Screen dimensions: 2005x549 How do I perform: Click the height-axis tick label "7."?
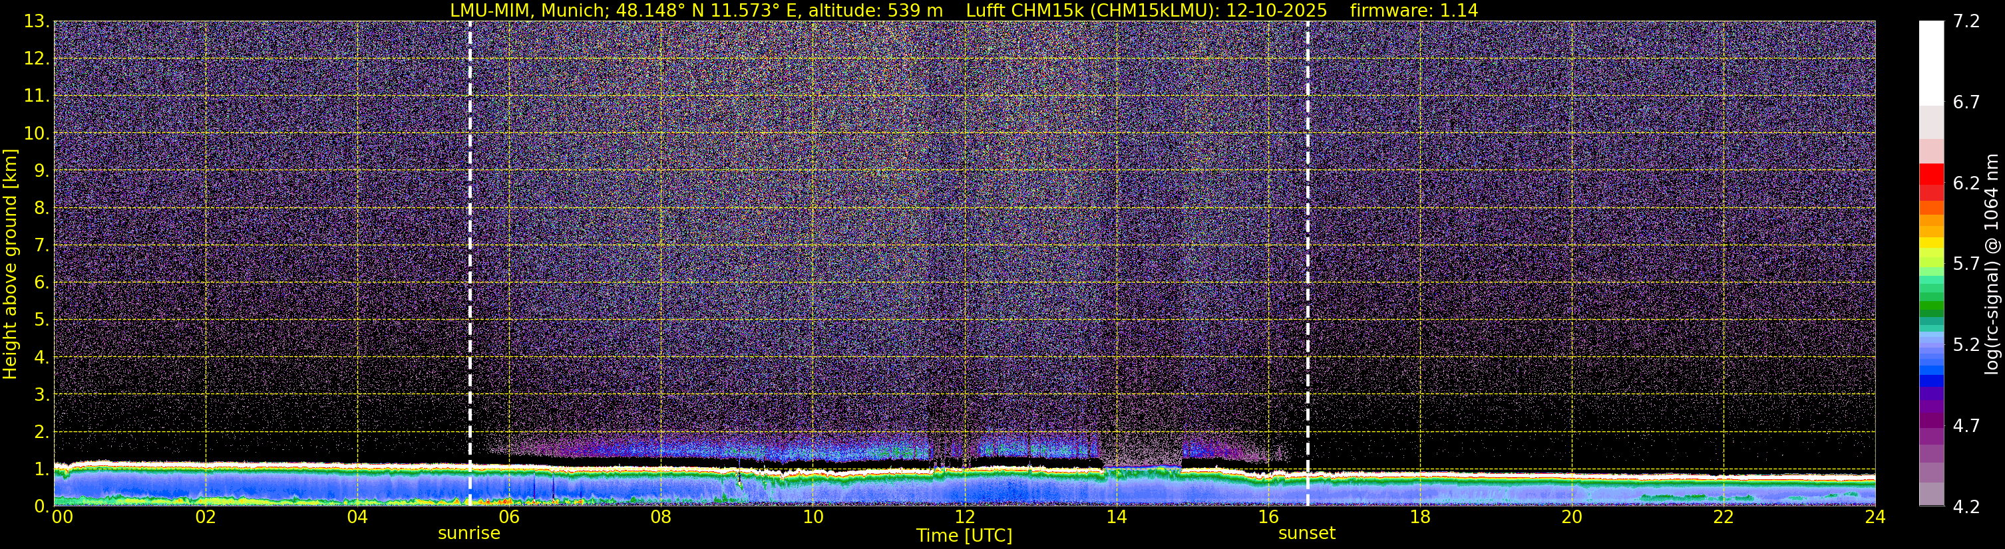click(42, 246)
